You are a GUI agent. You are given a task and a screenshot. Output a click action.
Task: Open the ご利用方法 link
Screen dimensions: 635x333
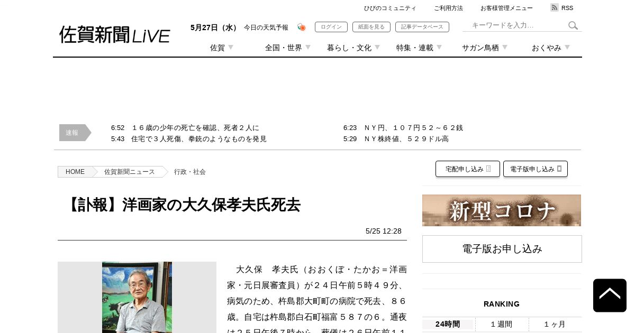tap(448, 8)
